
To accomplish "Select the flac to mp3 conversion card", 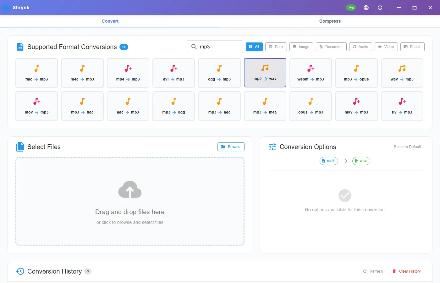I will pyautogui.click(x=36, y=73).
